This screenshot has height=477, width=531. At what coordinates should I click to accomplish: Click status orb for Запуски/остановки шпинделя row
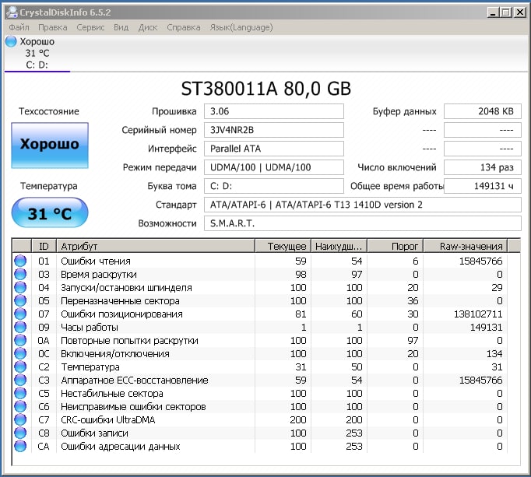20,287
